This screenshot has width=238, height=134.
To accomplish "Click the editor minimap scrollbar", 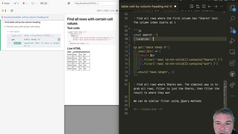I will 225,94.
